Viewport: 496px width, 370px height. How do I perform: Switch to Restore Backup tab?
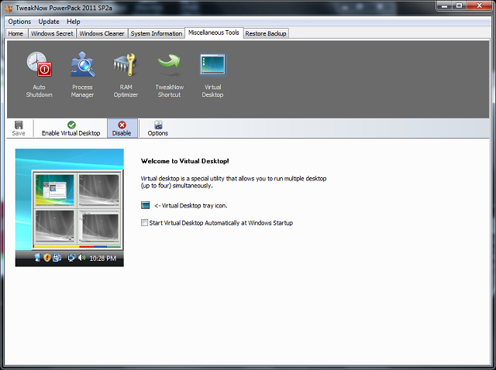click(265, 33)
